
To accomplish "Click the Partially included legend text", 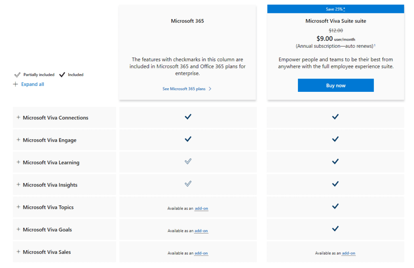I will click(x=39, y=75).
